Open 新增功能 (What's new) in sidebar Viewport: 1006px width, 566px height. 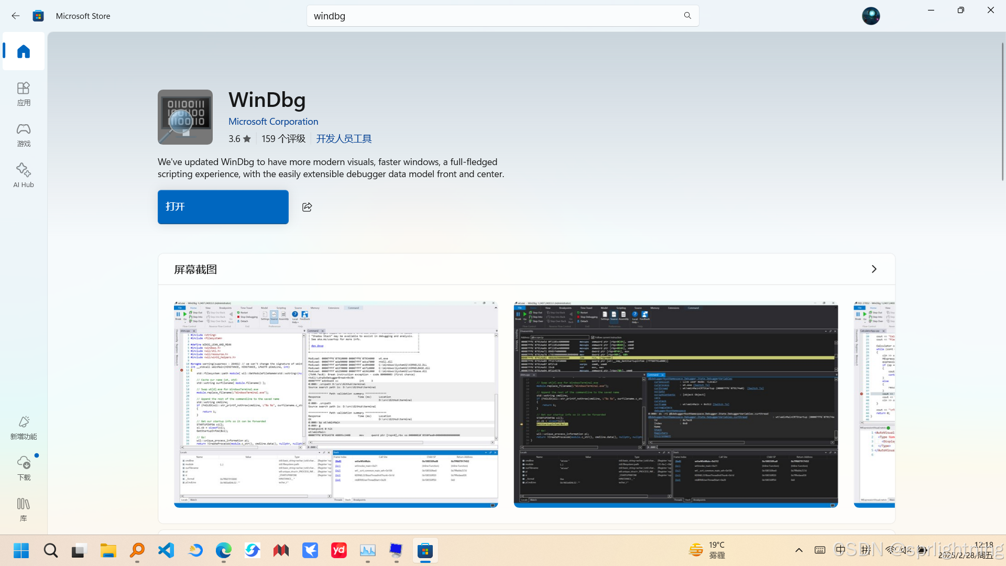click(x=24, y=428)
